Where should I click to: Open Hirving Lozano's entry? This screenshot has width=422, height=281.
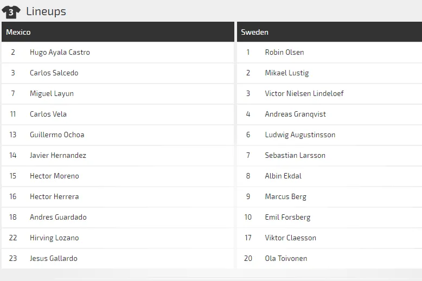pyautogui.click(x=54, y=238)
